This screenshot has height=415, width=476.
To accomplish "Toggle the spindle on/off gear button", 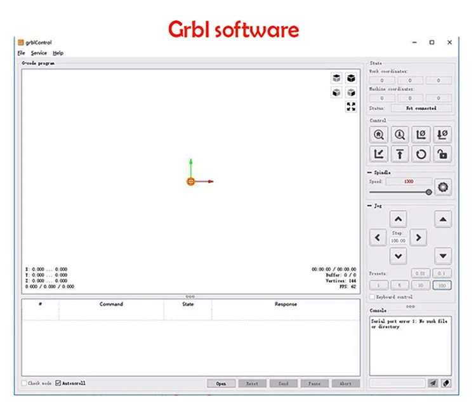I will [443, 187].
